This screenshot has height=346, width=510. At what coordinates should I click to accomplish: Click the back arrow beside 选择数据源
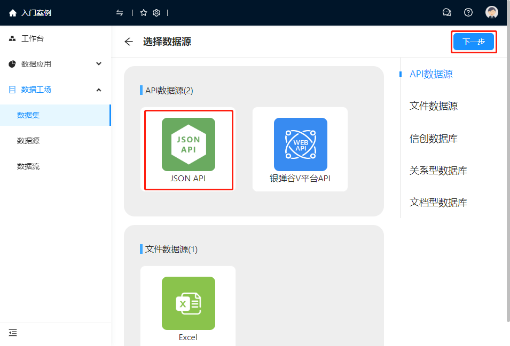point(129,42)
